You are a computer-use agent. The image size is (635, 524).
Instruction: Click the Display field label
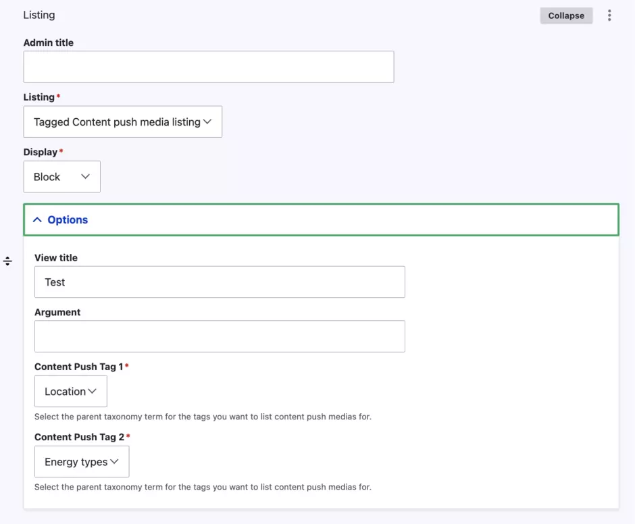click(40, 152)
